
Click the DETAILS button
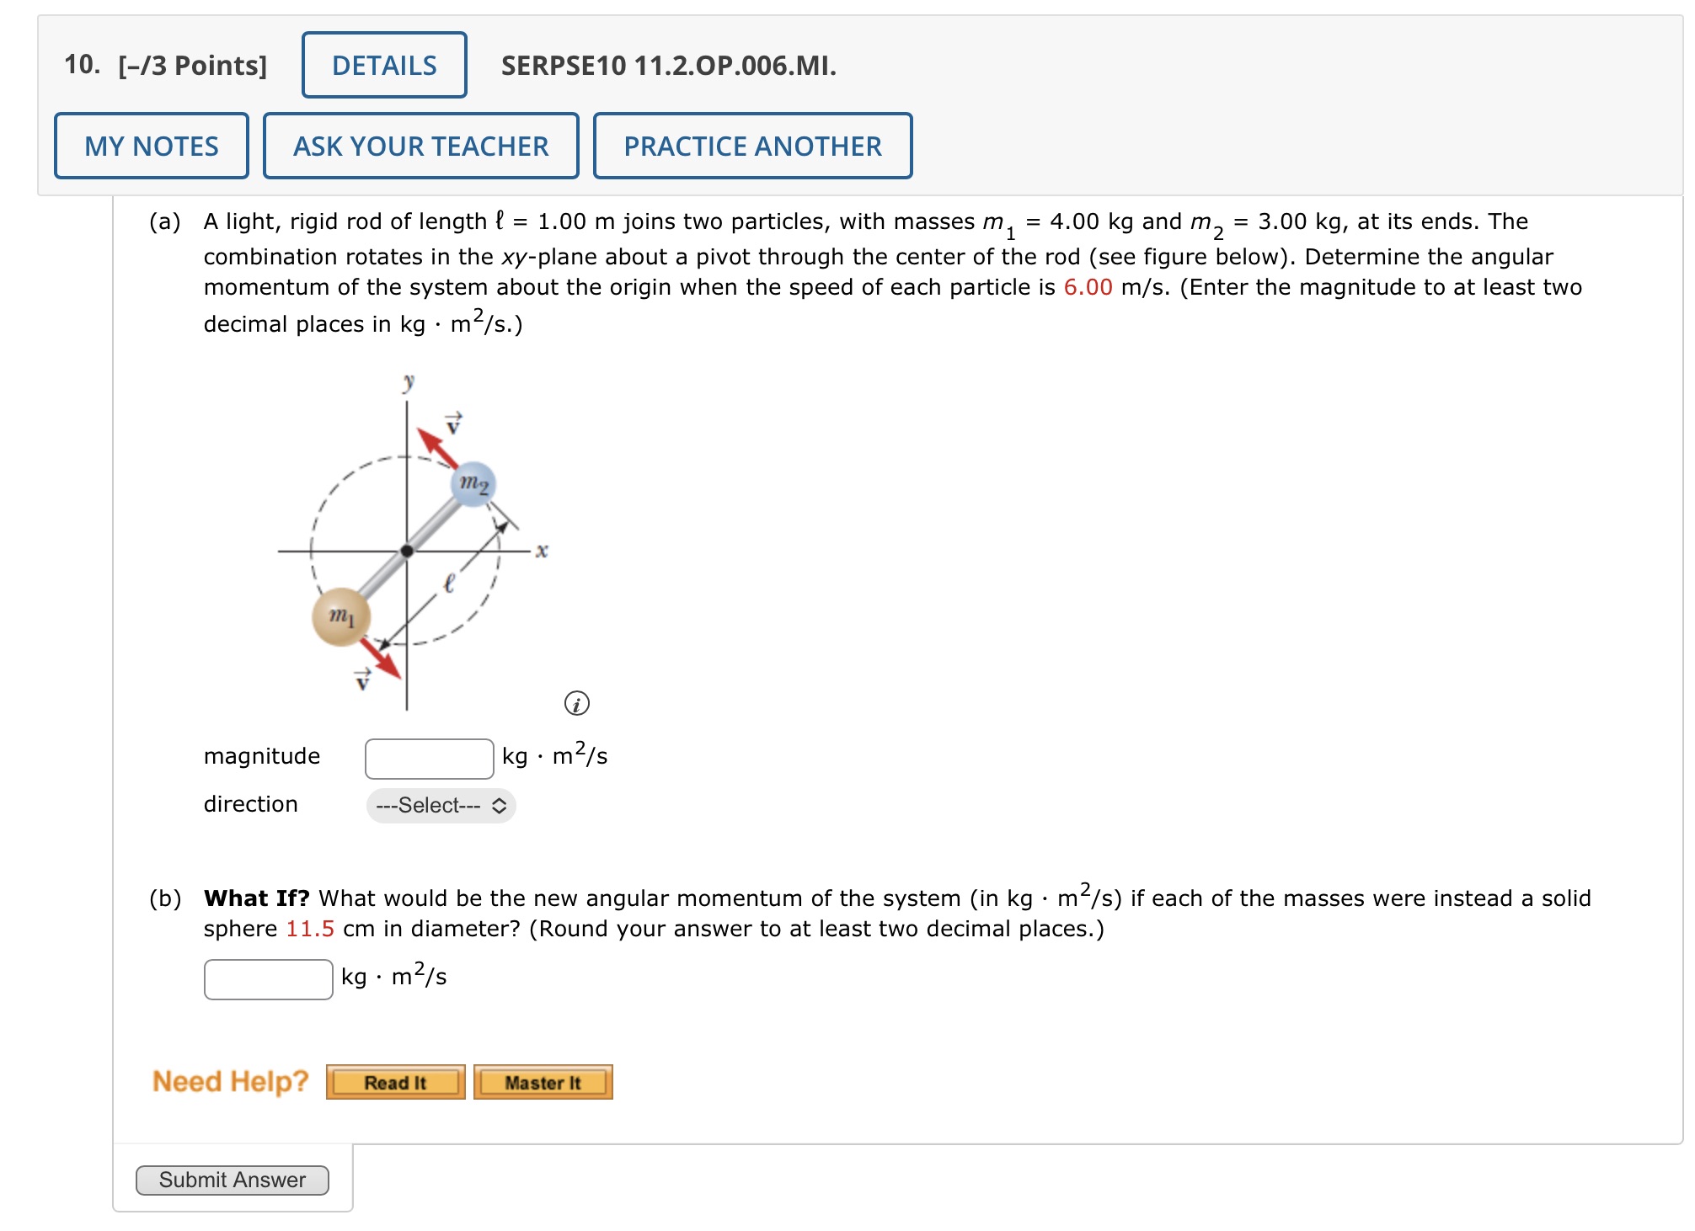point(383,66)
